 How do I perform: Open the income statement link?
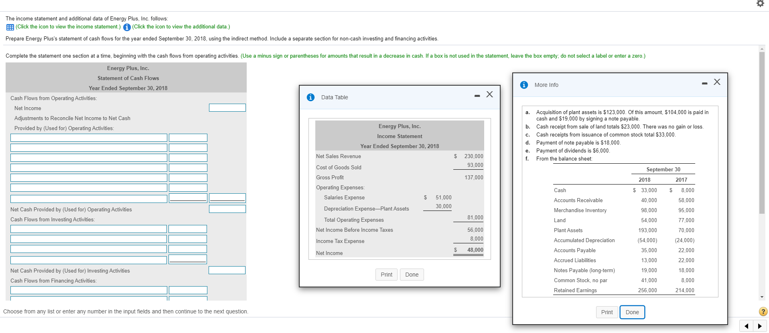click(x=68, y=27)
